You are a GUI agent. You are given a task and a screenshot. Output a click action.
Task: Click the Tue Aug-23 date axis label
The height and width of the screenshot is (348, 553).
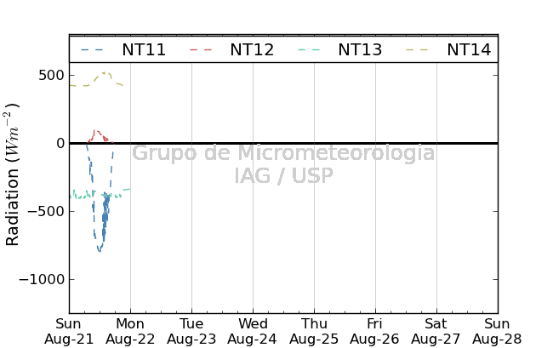(x=191, y=332)
